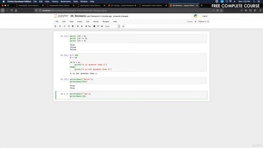Cut selected cells with the scissors icon
263x148 pixels.
point(65,26)
